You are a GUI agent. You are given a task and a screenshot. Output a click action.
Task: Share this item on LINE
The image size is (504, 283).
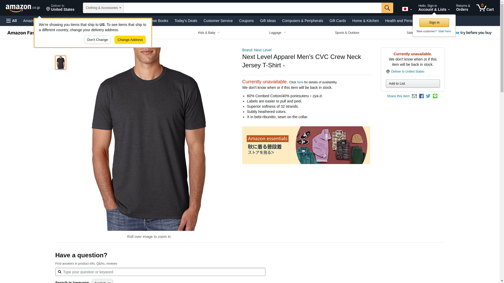point(435,96)
